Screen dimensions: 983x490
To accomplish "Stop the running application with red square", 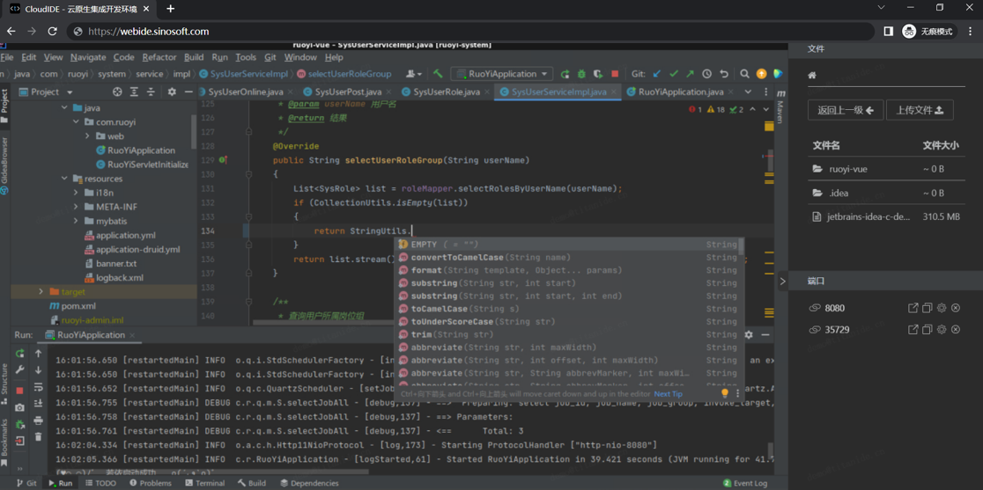I will (615, 74).
